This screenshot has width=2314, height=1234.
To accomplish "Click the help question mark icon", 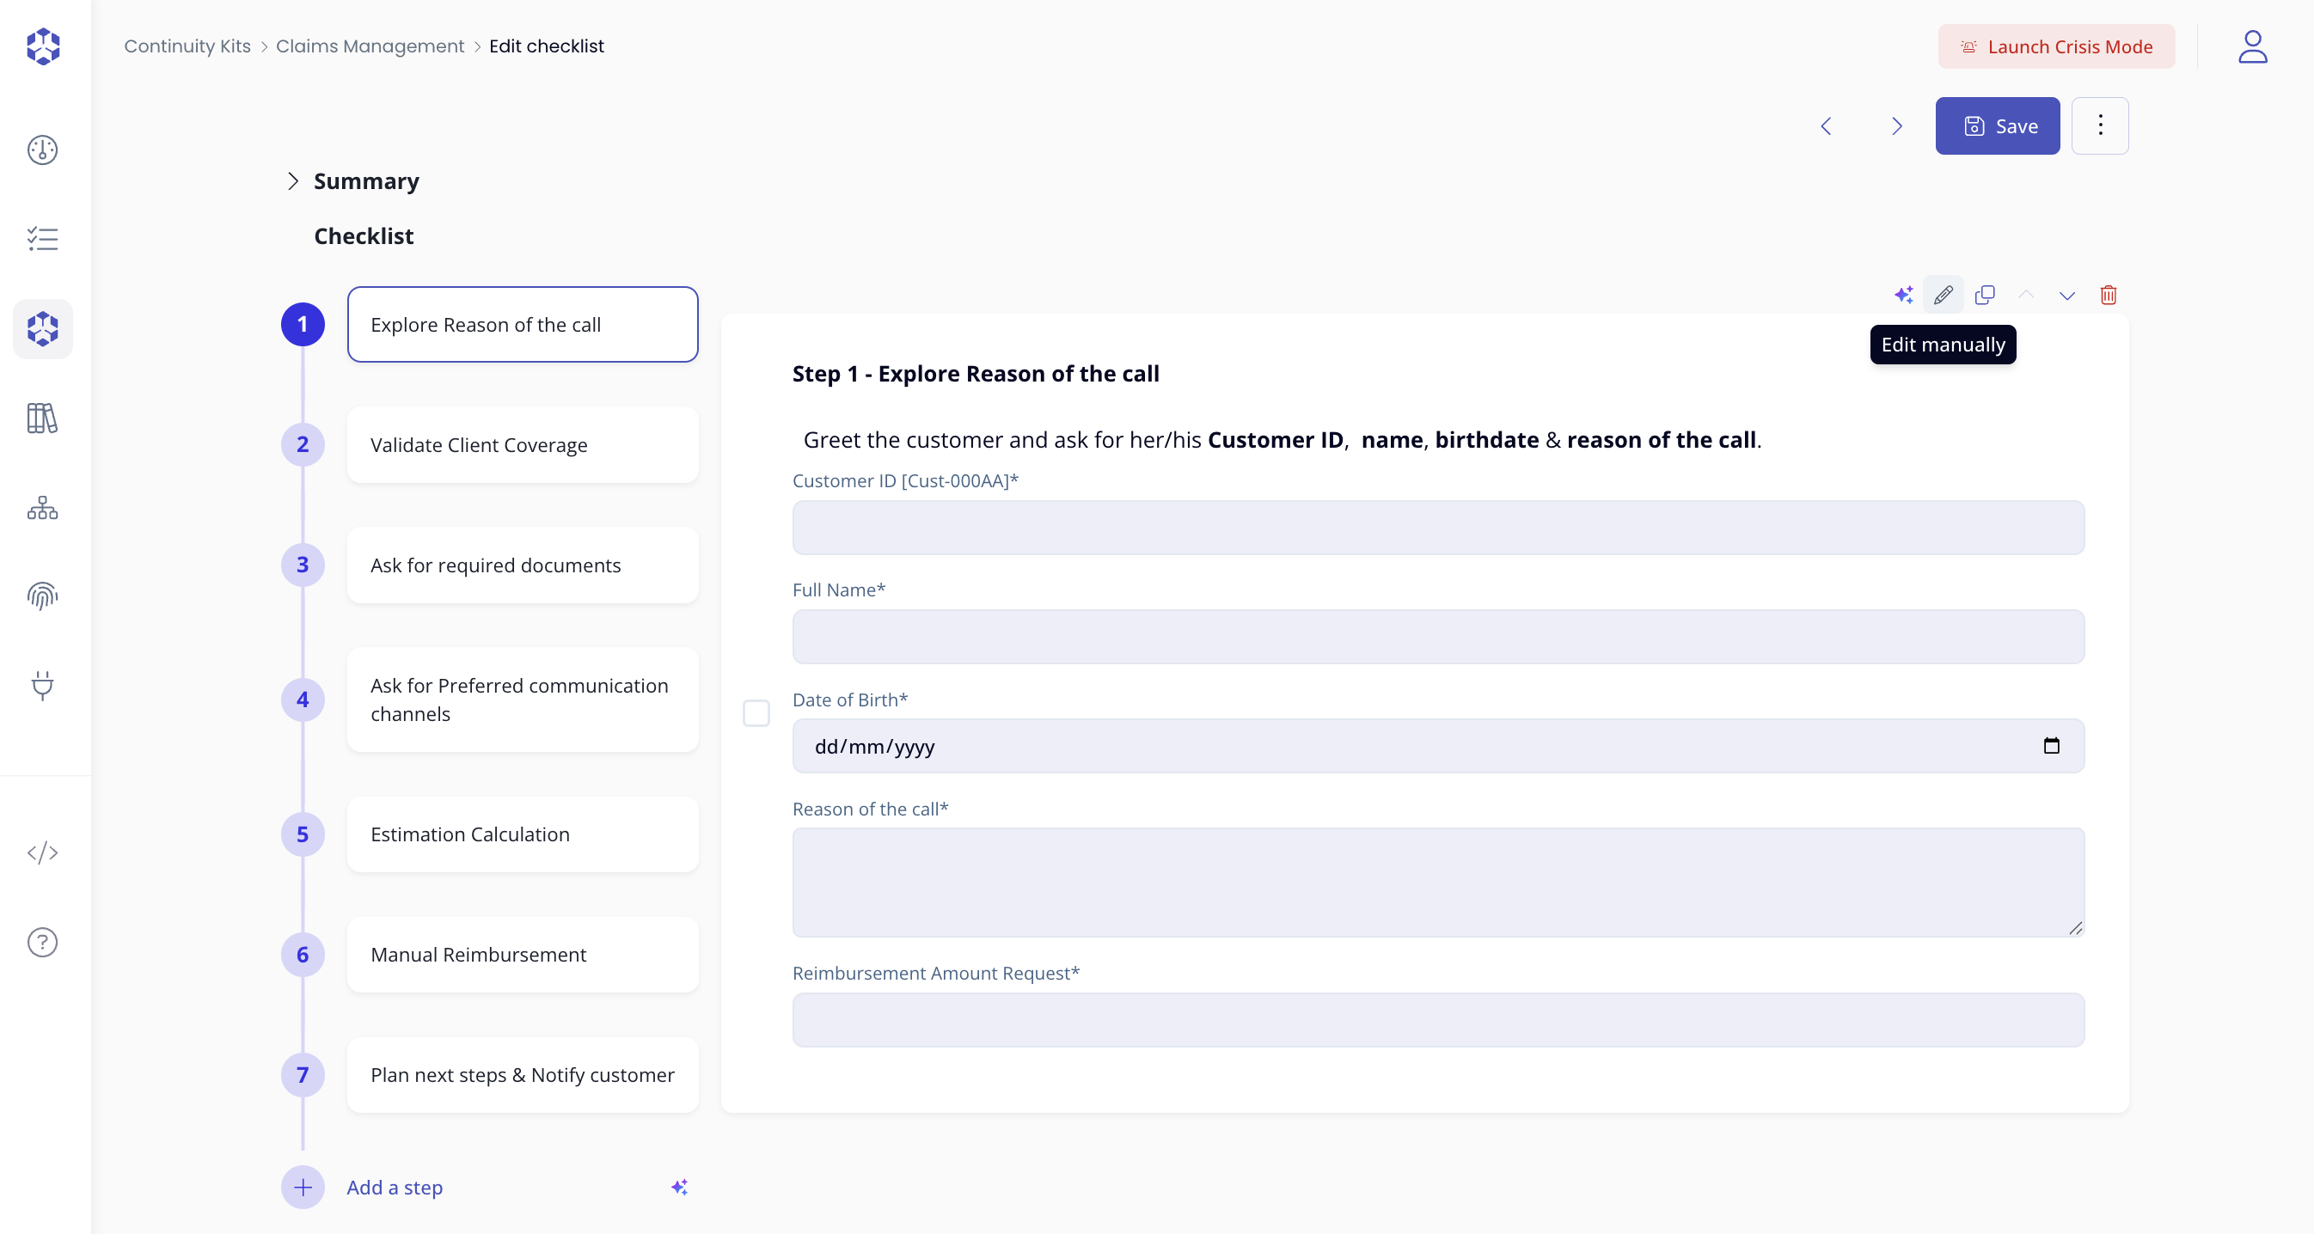I will point(42,942).
